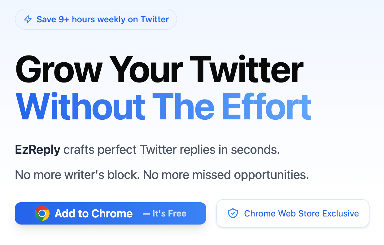The image size is (384, 245).
Task: Open the 'Chrome Web Store Exclusive' button
Action: (293, 213)
